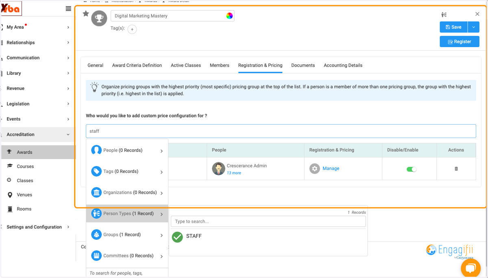Click the Venues sidebar label
This screenshot has height=278, width=488.
(x=24, y=195)
